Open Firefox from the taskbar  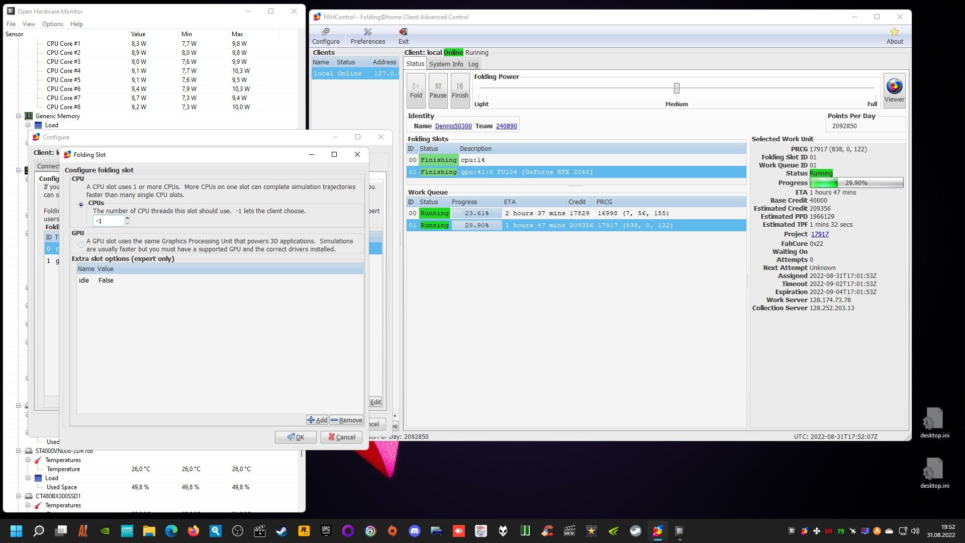coord(194,531)
